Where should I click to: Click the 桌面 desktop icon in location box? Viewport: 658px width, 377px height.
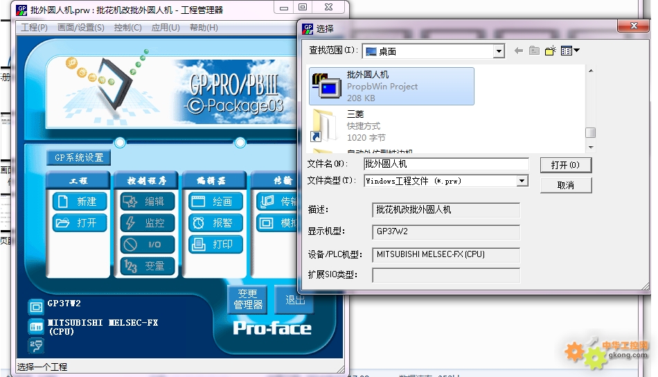[371, 51]
